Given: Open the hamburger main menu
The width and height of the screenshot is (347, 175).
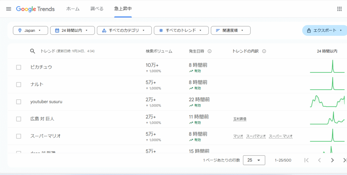Looking at the screenshot, I should tap(8, 9).
